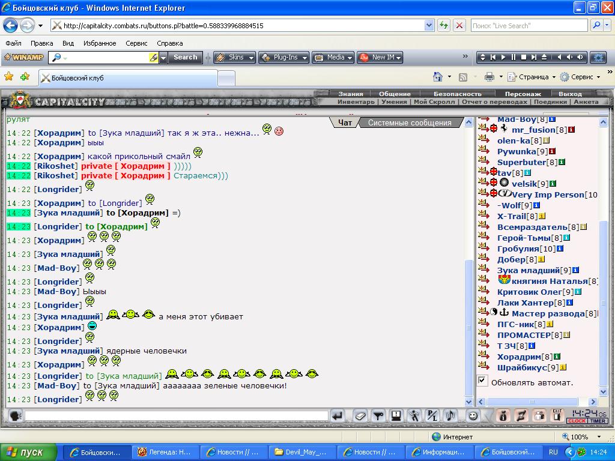
Task: Click the Инвентарь link
Action: [356, 102]
